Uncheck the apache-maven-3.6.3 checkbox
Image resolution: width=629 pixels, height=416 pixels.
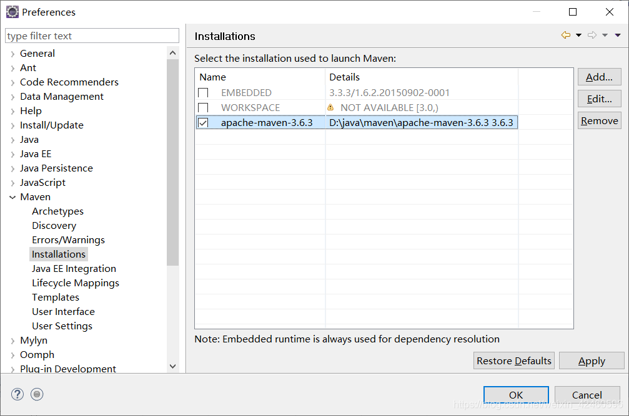click(x=203, y=123)
